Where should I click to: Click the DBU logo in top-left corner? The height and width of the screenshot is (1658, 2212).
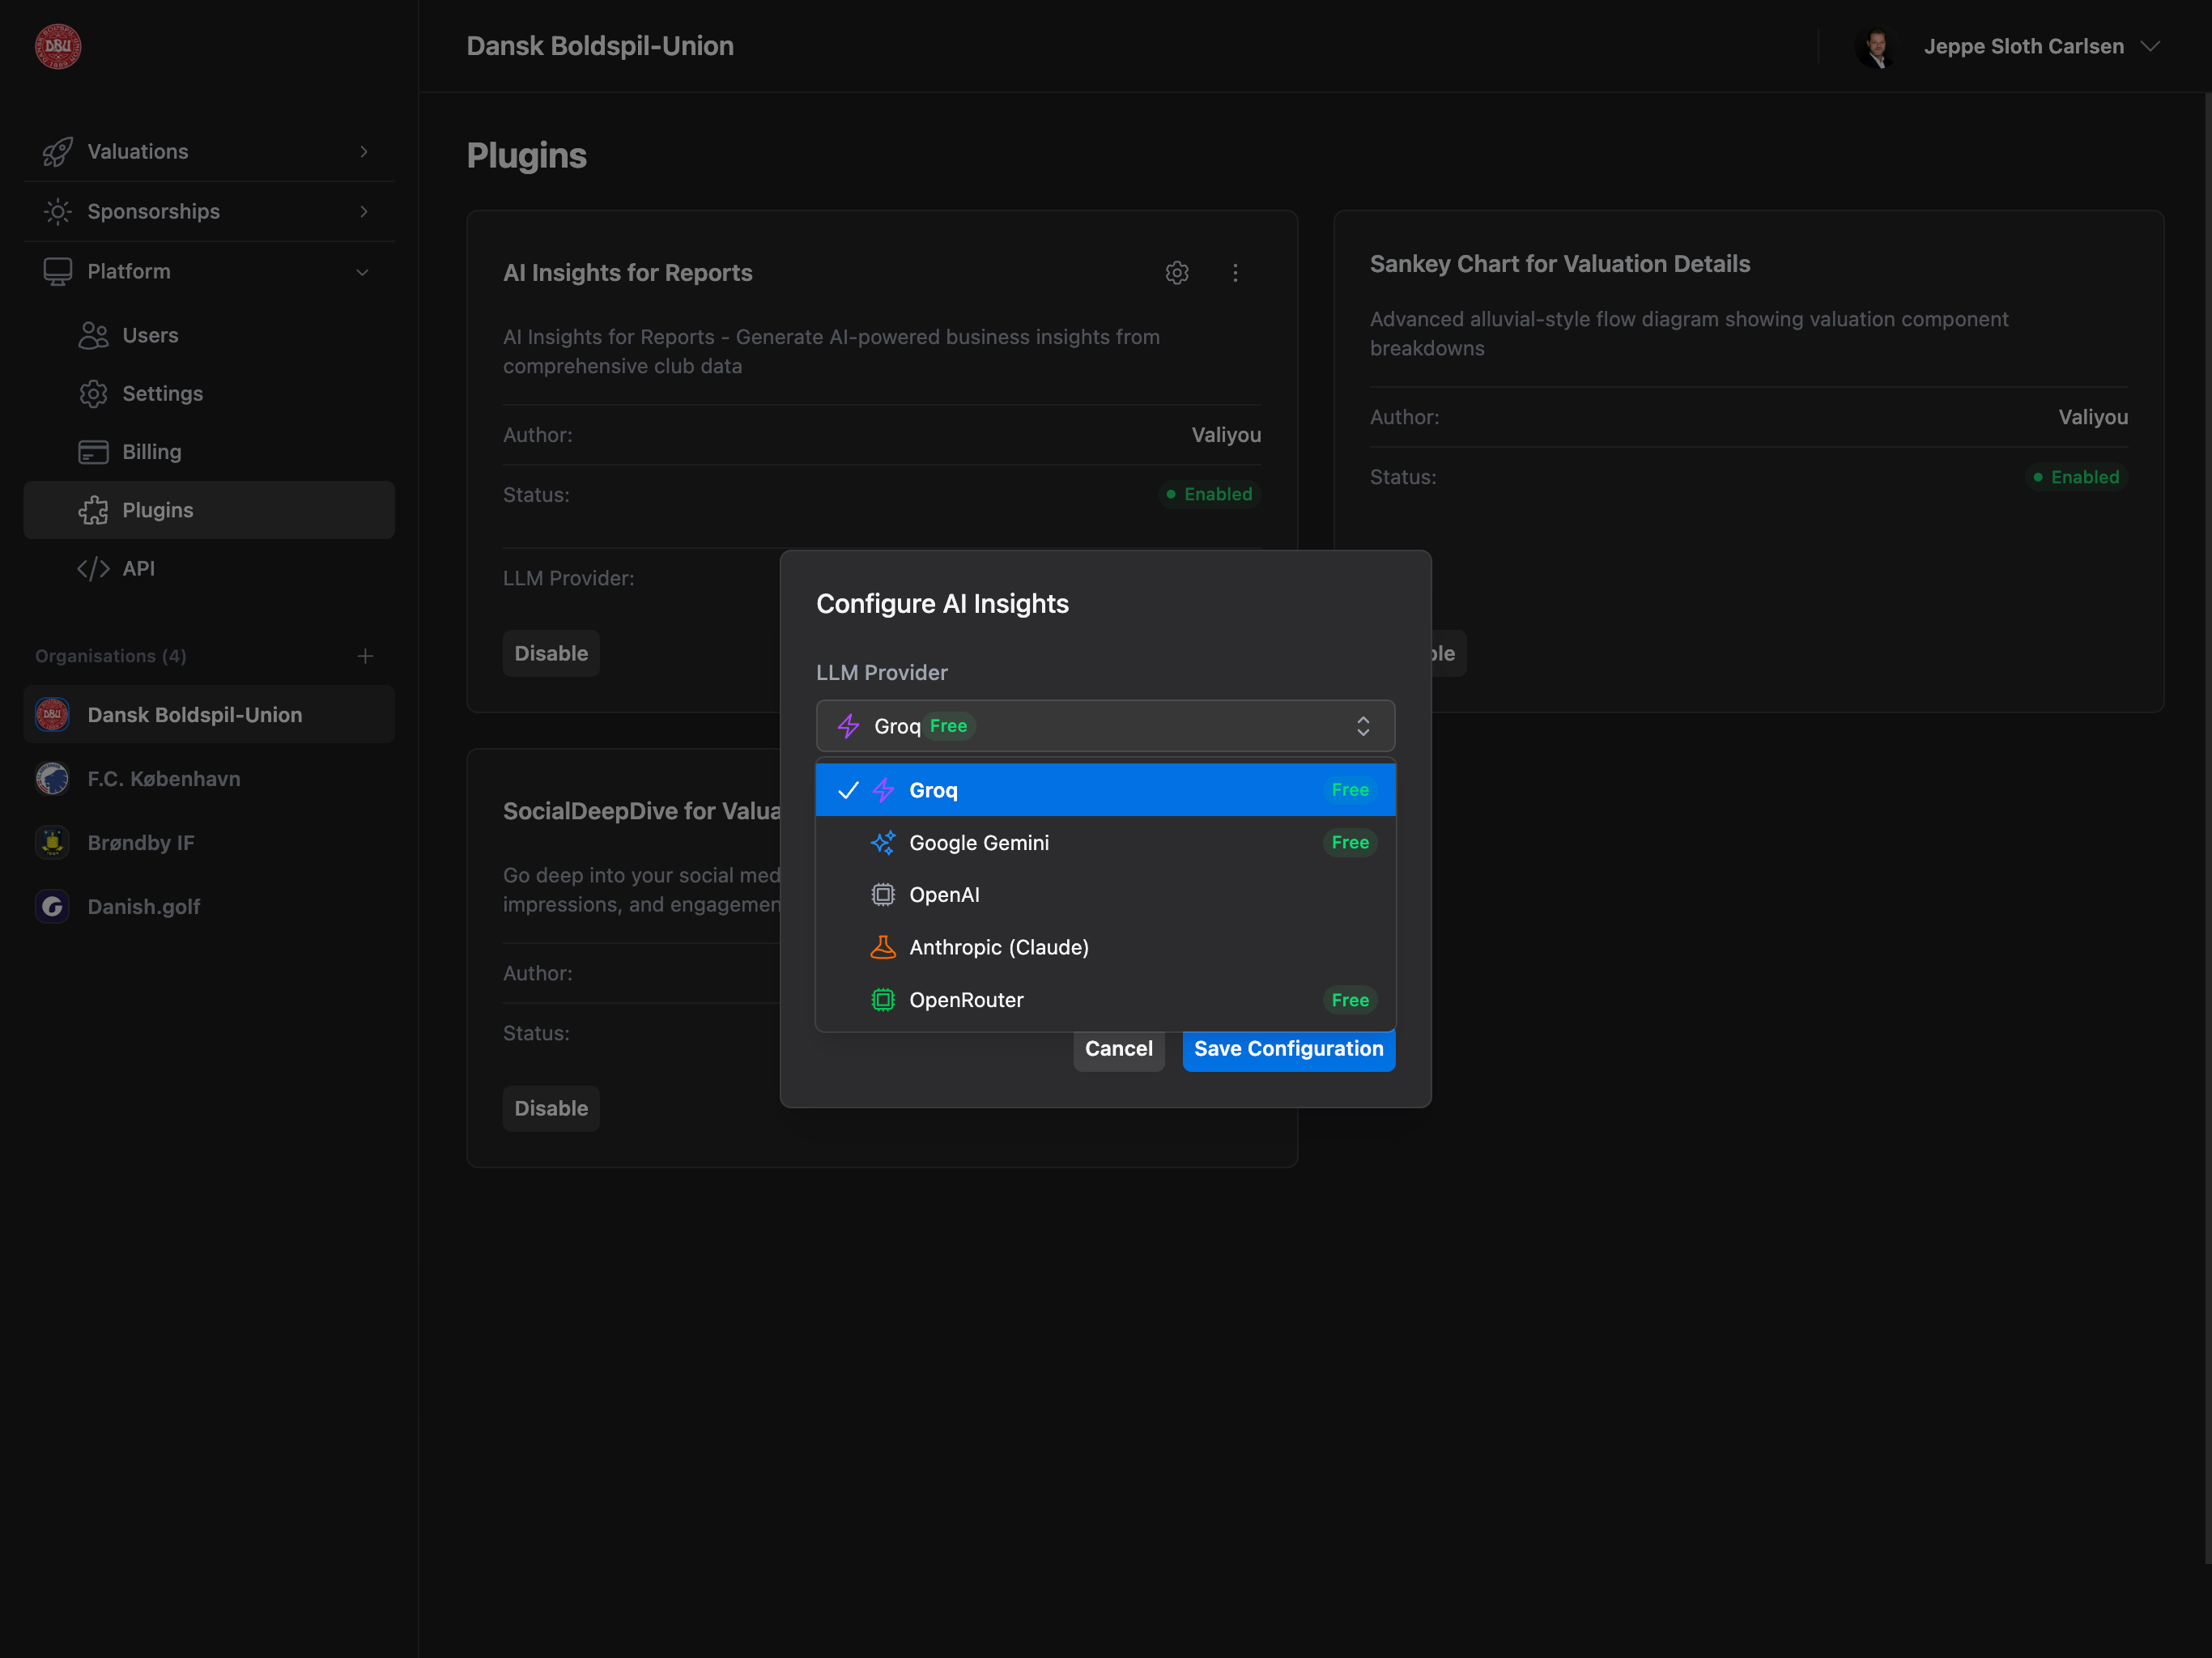click(57, 46)
